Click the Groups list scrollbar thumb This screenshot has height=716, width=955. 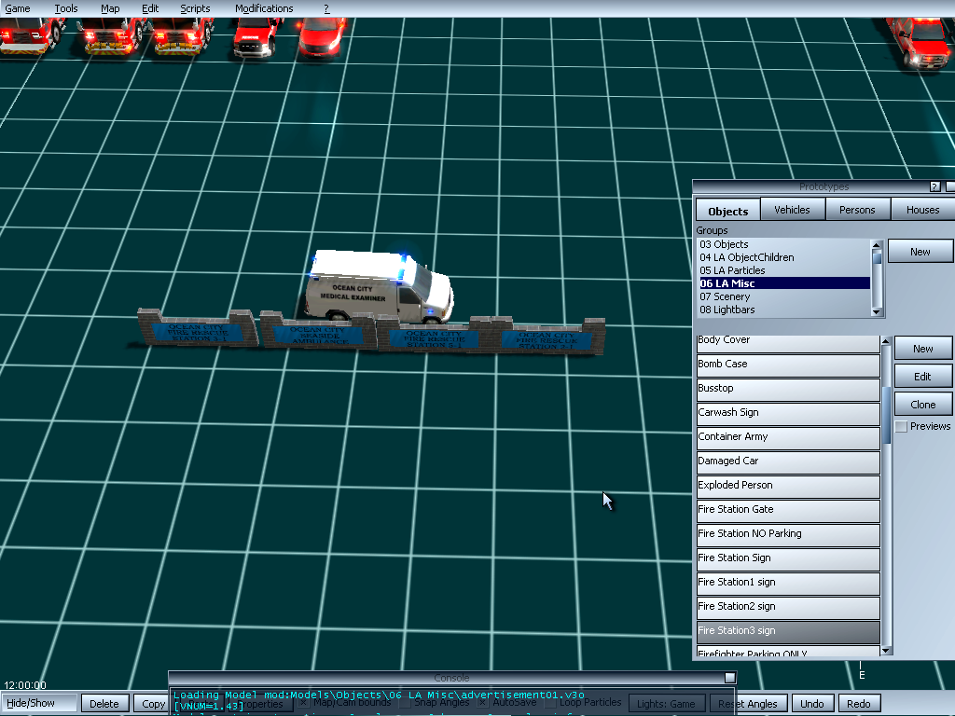pyautogui.click(x=877, y=257)
